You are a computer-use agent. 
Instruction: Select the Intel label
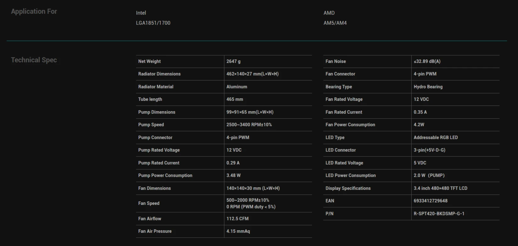point(141,13)
